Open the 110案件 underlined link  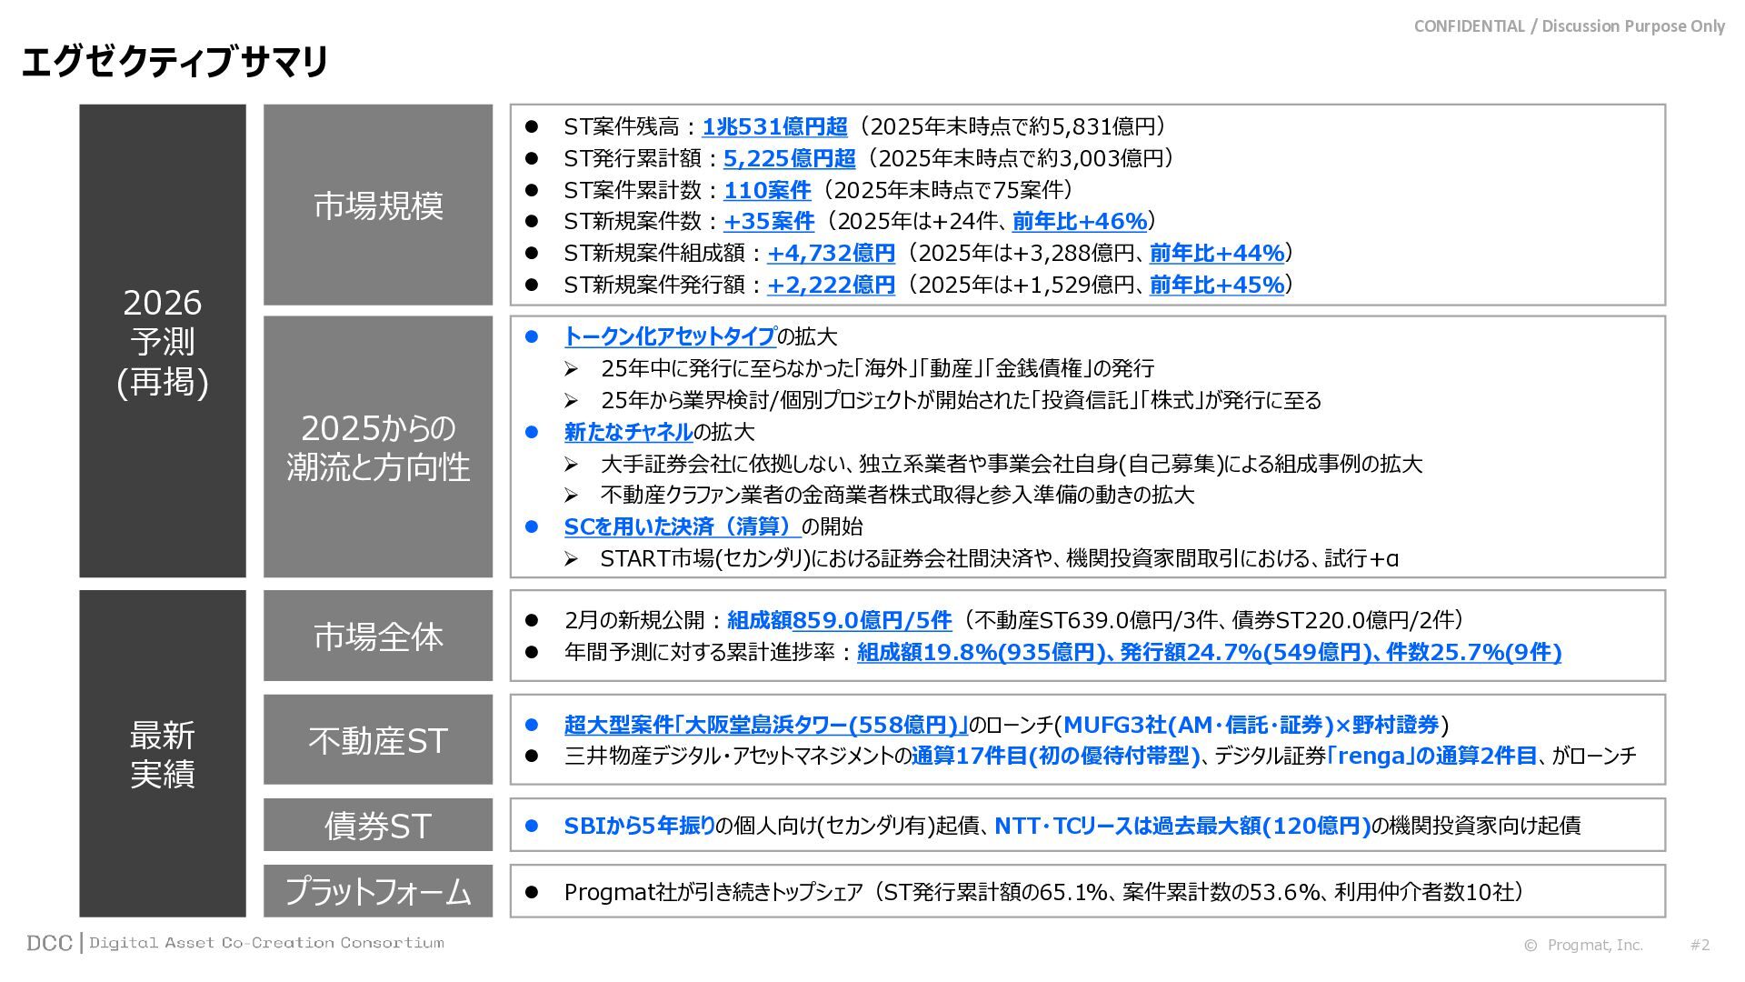[767, 190]
